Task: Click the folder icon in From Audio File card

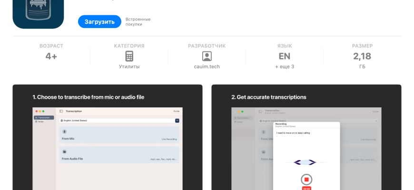Action: pos(65,152)
